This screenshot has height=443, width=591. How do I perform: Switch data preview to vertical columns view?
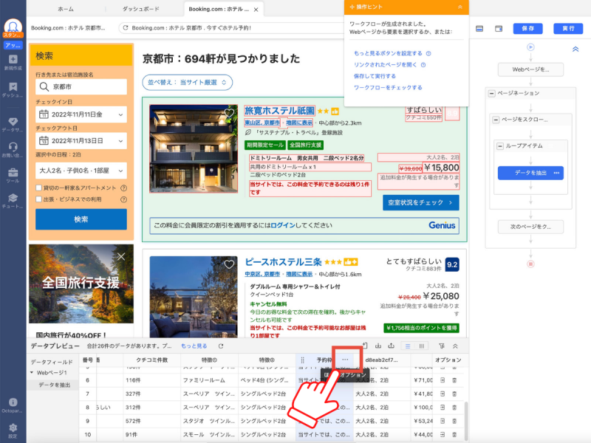point(421,346)
